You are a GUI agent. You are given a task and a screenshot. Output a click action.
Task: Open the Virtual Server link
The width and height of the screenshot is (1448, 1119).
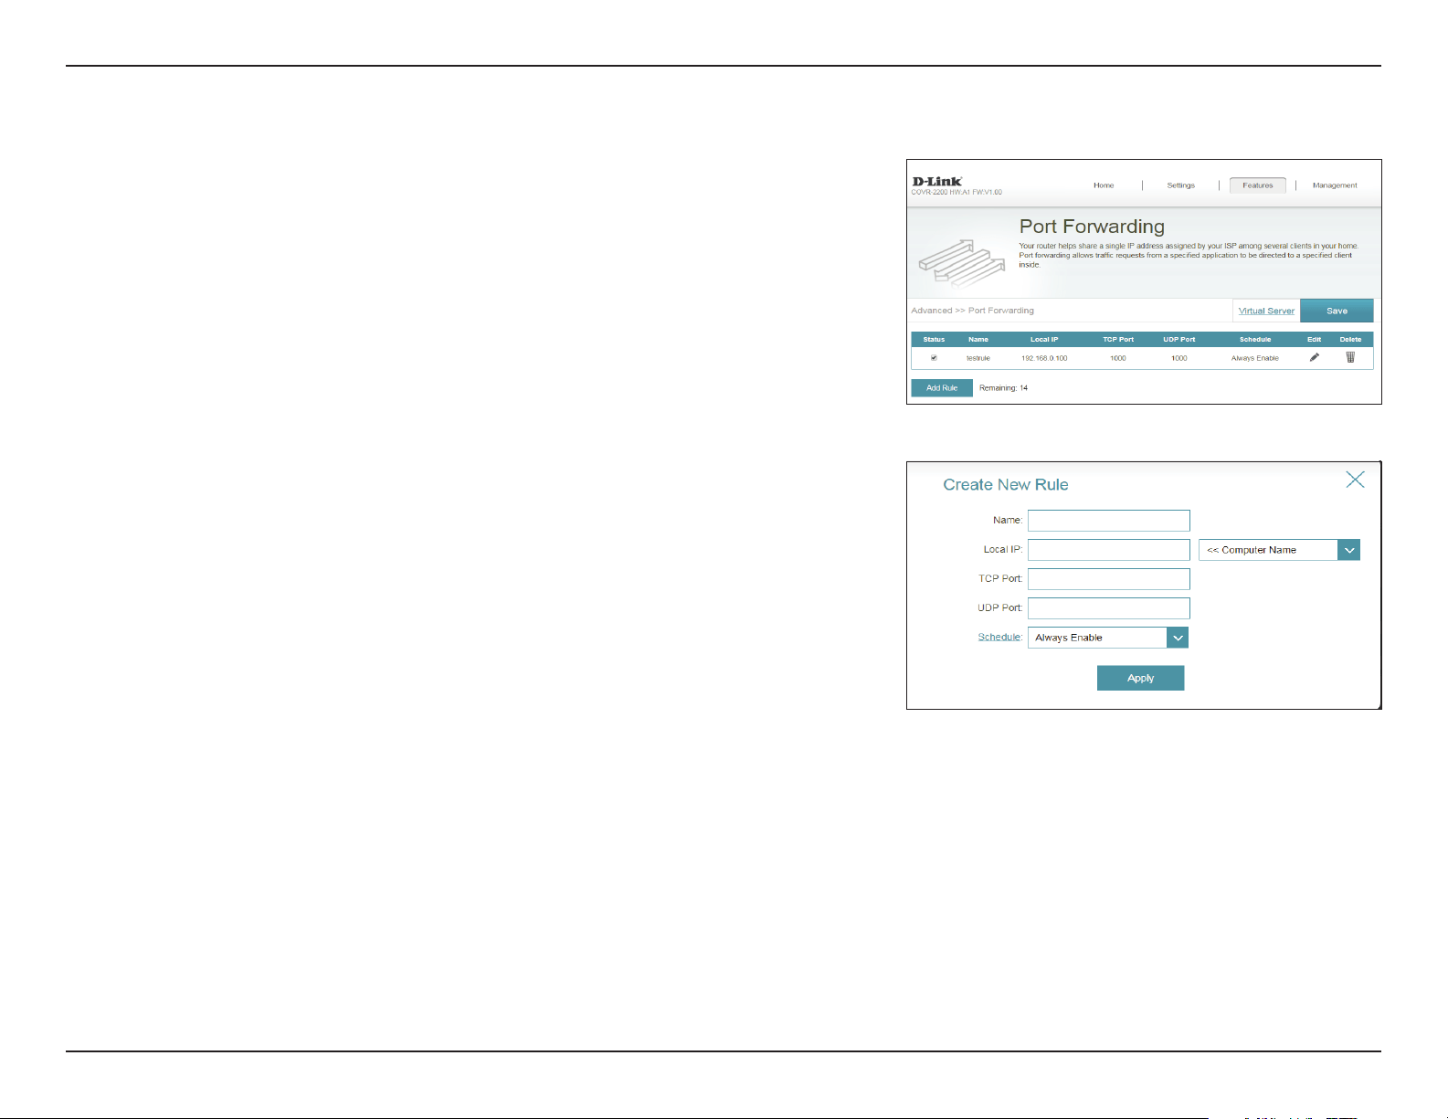1266,311
